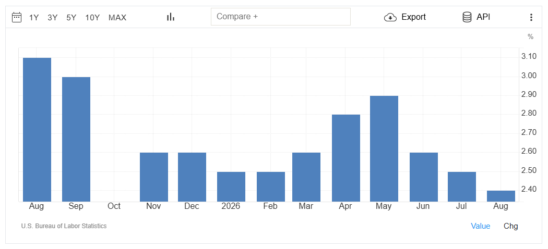The width and height of the screenshot is (548, 249).
Task: Select the MAX time range
Action: 117,17
